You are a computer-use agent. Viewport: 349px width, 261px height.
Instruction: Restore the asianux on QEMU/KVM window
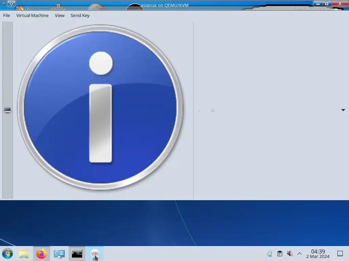[327, 3]
